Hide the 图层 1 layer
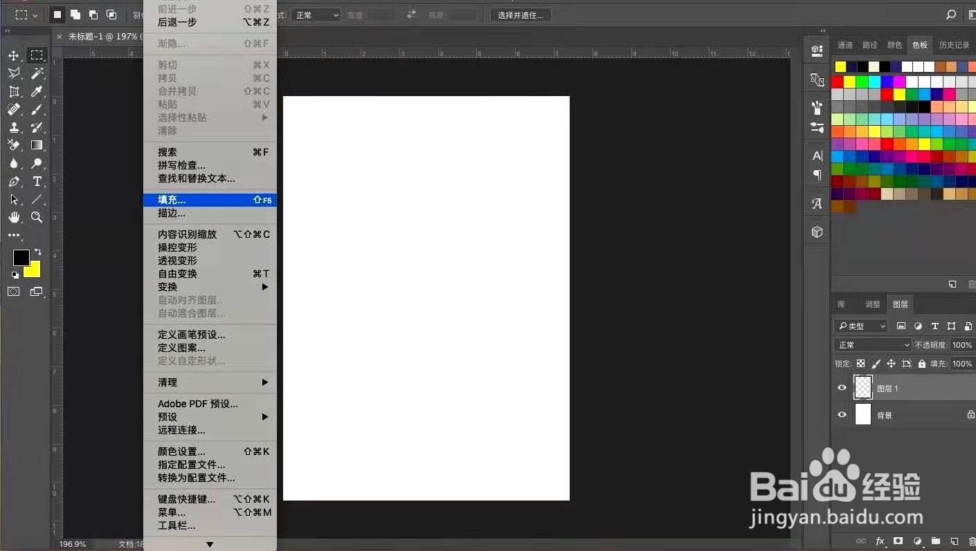This screenshot has width=976, height=551. pos(842,388)
